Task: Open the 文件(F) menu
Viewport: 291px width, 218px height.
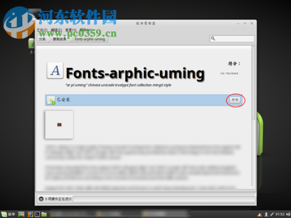Action: click(x=42, y=30)
